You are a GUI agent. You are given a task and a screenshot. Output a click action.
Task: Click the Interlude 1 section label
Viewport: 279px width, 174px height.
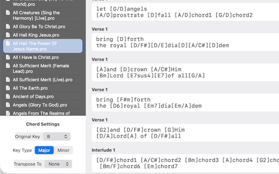(x=103, y=150)
